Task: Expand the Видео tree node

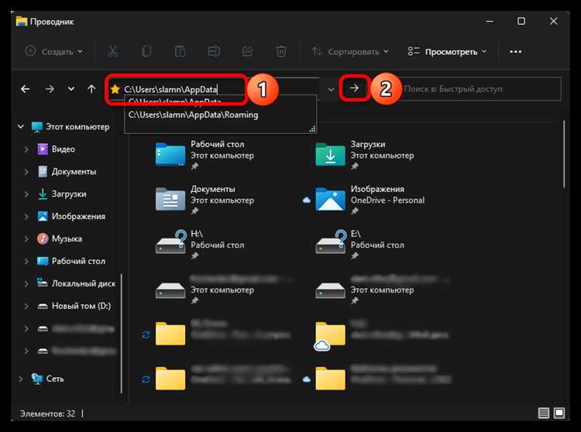Action: tap(26, 149)
